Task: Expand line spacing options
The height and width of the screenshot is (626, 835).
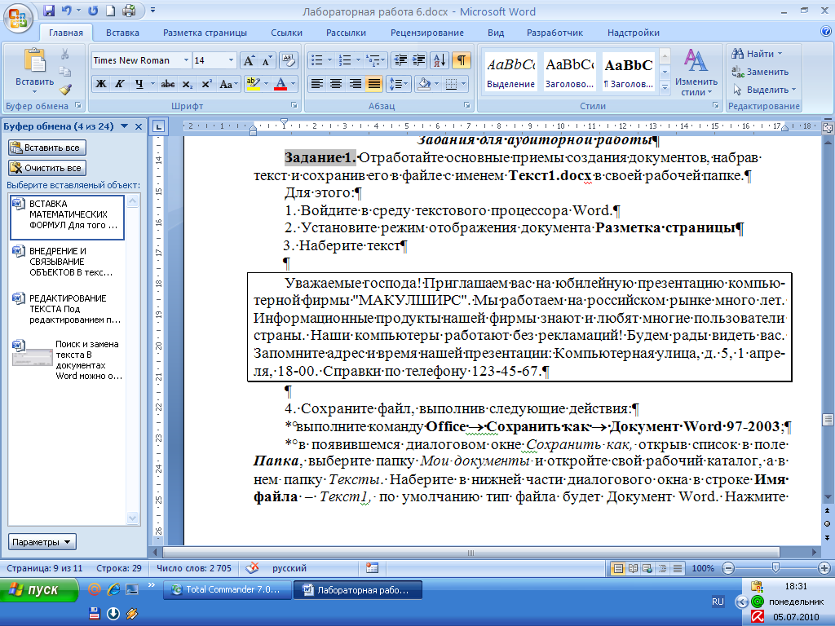Action: point(398,84)
